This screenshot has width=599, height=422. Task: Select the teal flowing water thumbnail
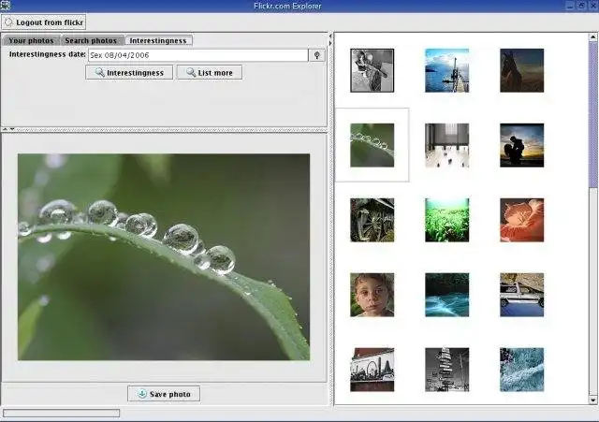(x=447, y=295)
